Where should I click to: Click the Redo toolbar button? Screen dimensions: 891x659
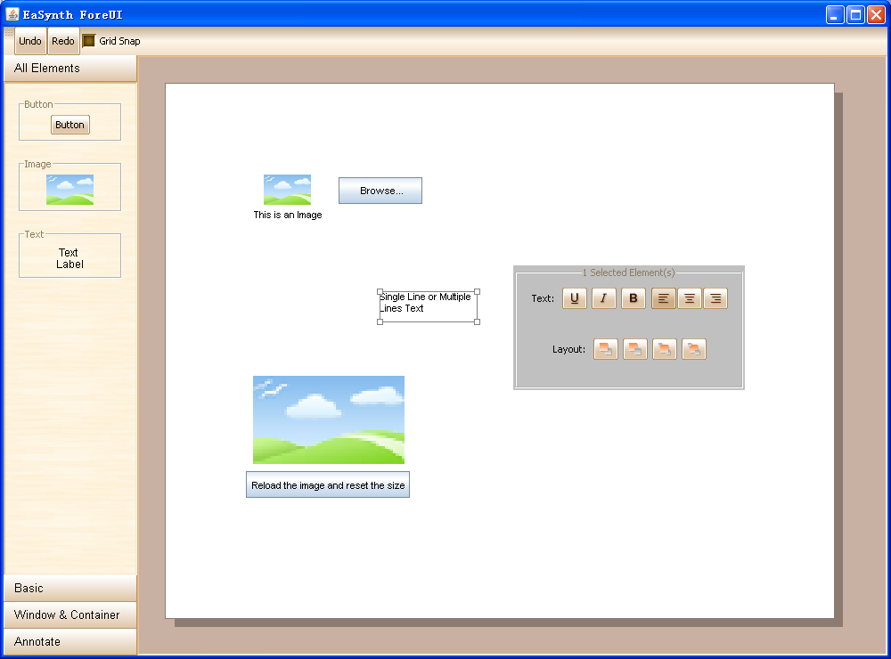click(63, 41)
